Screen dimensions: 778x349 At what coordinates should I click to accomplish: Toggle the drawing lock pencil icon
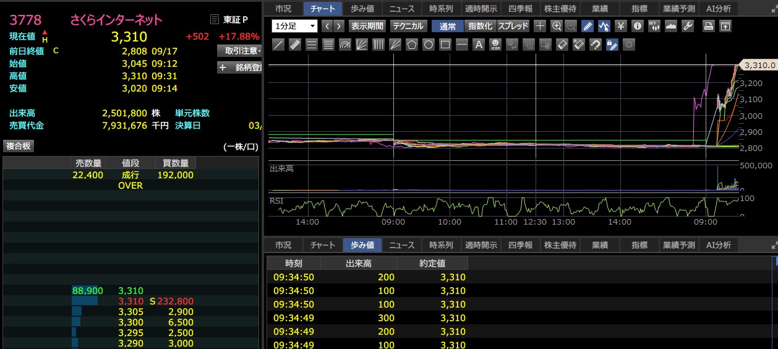click(612, 45)
